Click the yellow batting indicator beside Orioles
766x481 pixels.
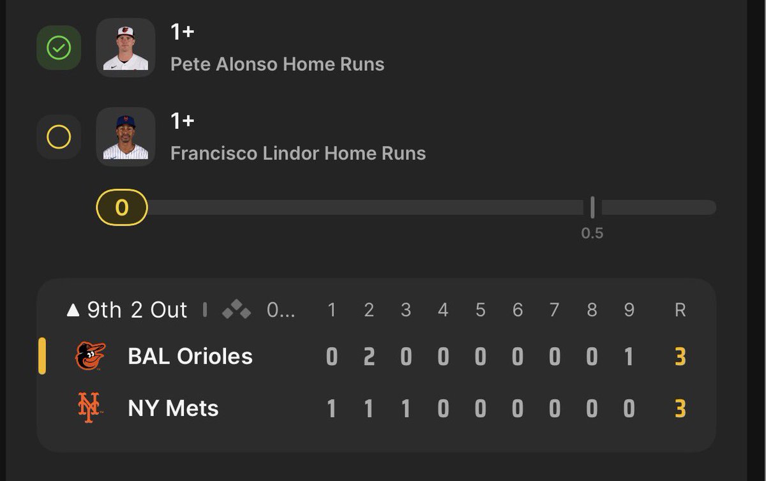[x=42, y=356]
